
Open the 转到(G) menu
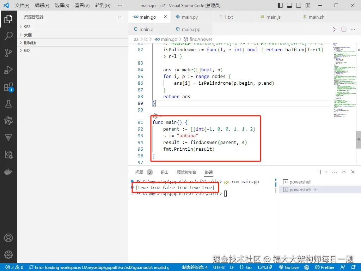tap(103, 5)
